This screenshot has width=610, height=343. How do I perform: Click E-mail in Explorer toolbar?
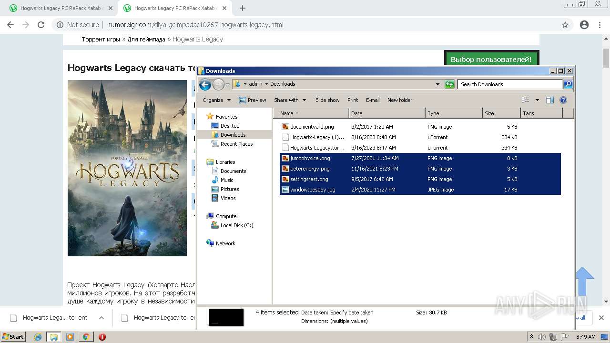click(373, 100)
